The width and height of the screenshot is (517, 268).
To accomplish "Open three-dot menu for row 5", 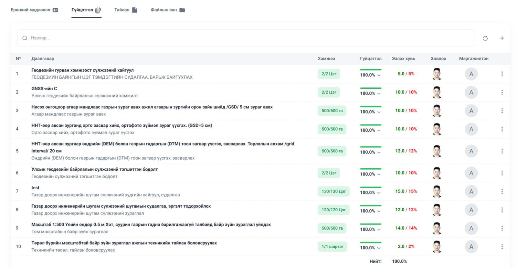I will (502, 151).
